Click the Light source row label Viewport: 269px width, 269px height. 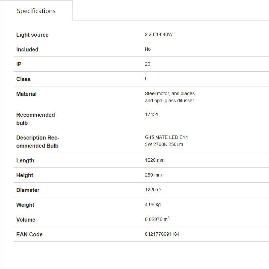pyautogui.click(x=32, y=35)
